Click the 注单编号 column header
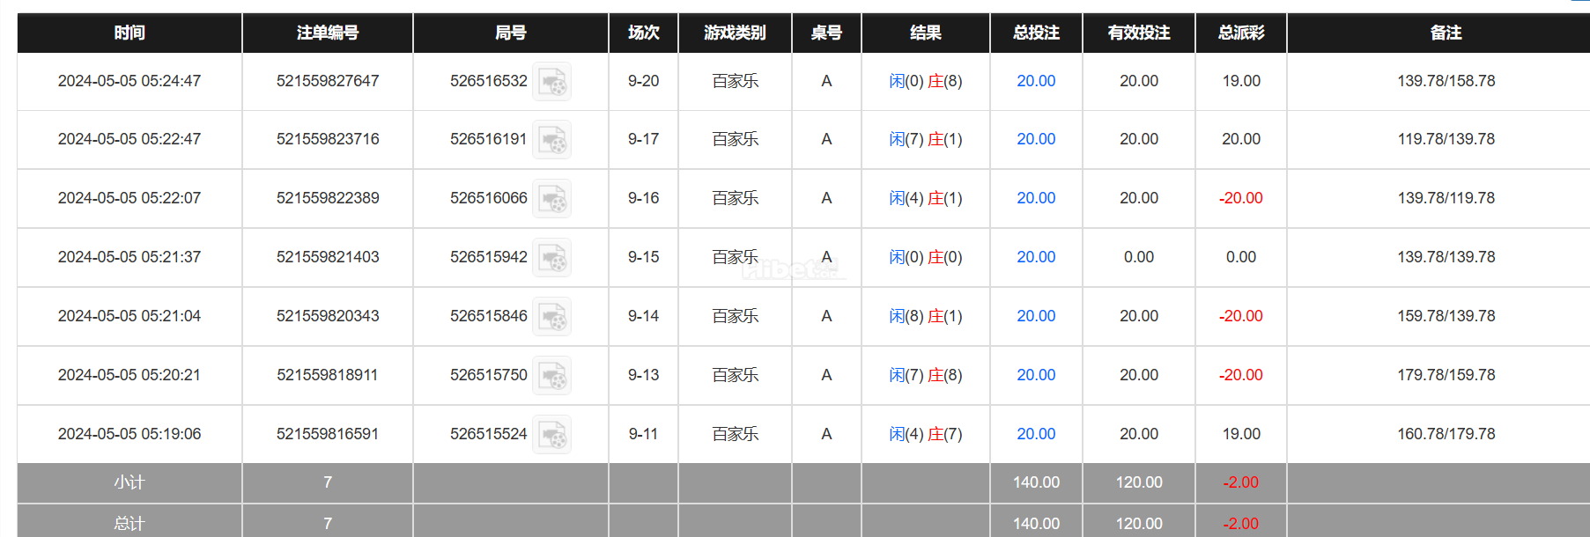Image resolution: width=1590 pixels, height=537 pixels. click(x=328, y=33)
